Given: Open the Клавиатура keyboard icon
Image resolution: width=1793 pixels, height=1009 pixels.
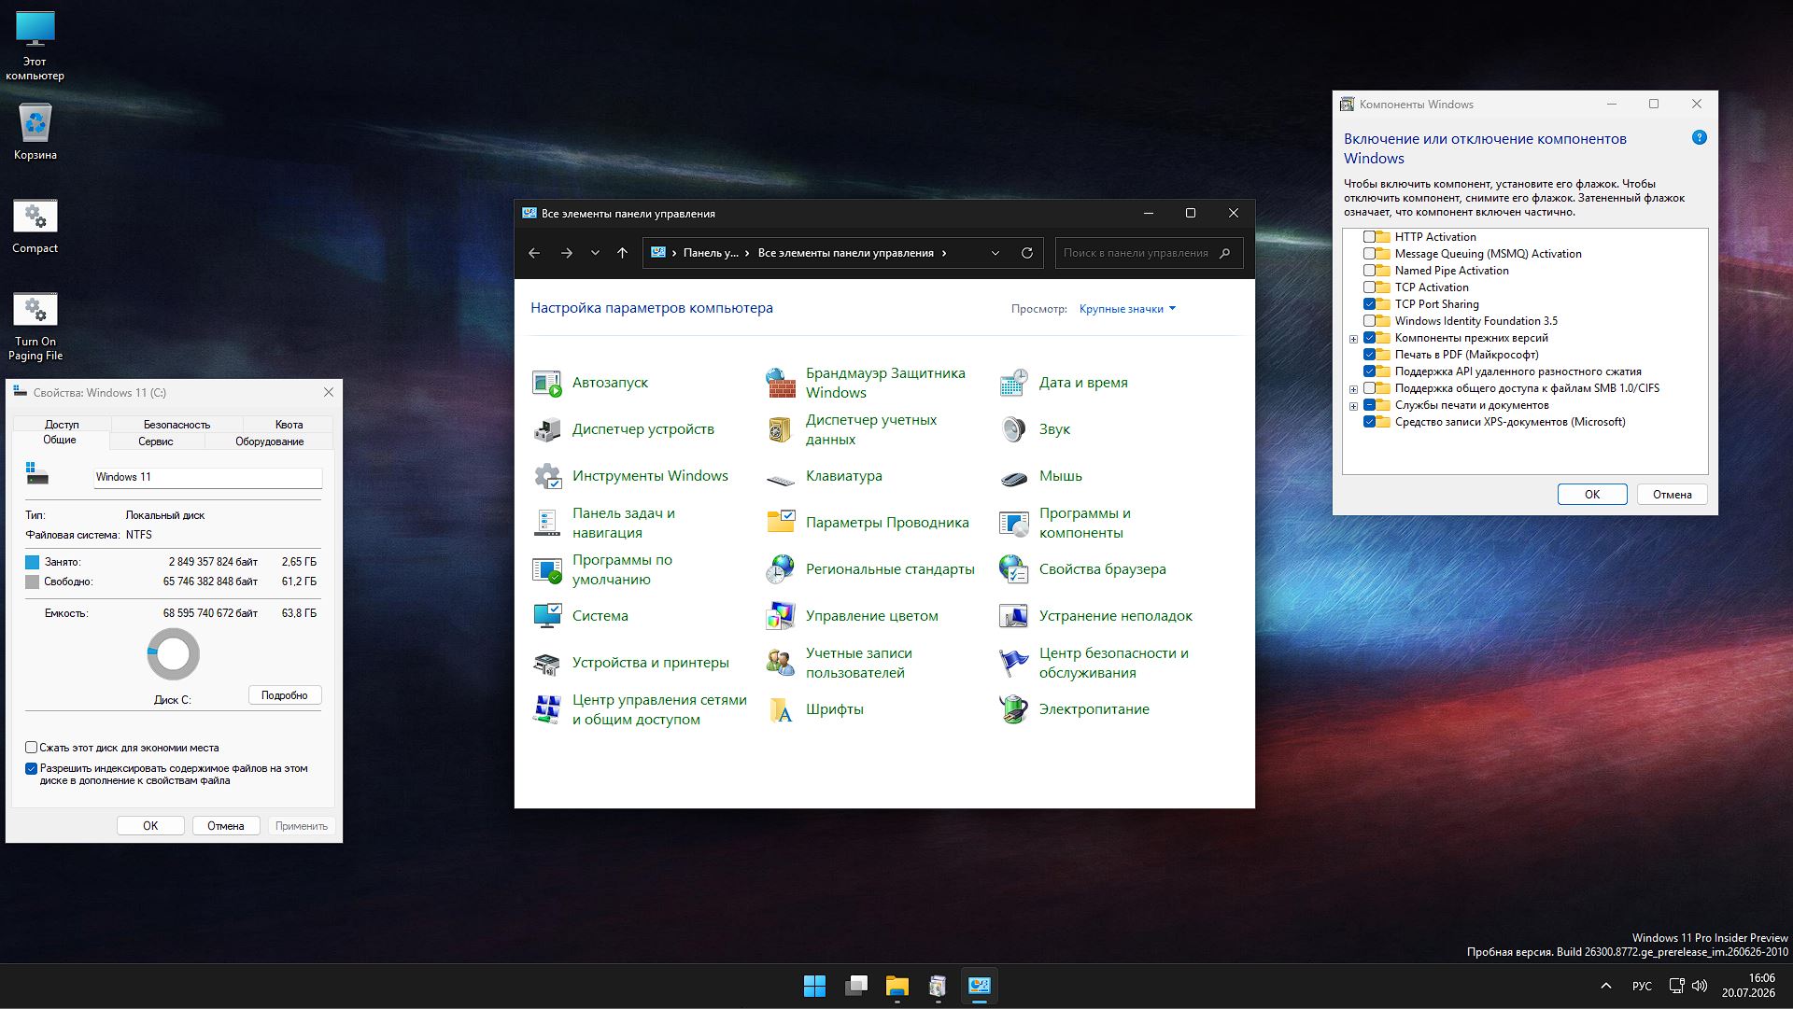Looking at the screenshot, I should click(780, 479).
